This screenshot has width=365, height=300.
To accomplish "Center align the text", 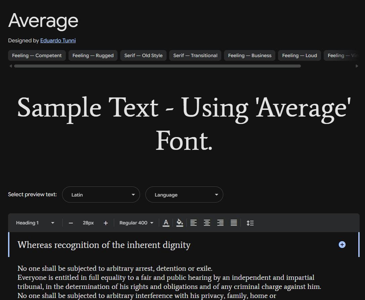I will pyautogui.click(x=207, y=223).
